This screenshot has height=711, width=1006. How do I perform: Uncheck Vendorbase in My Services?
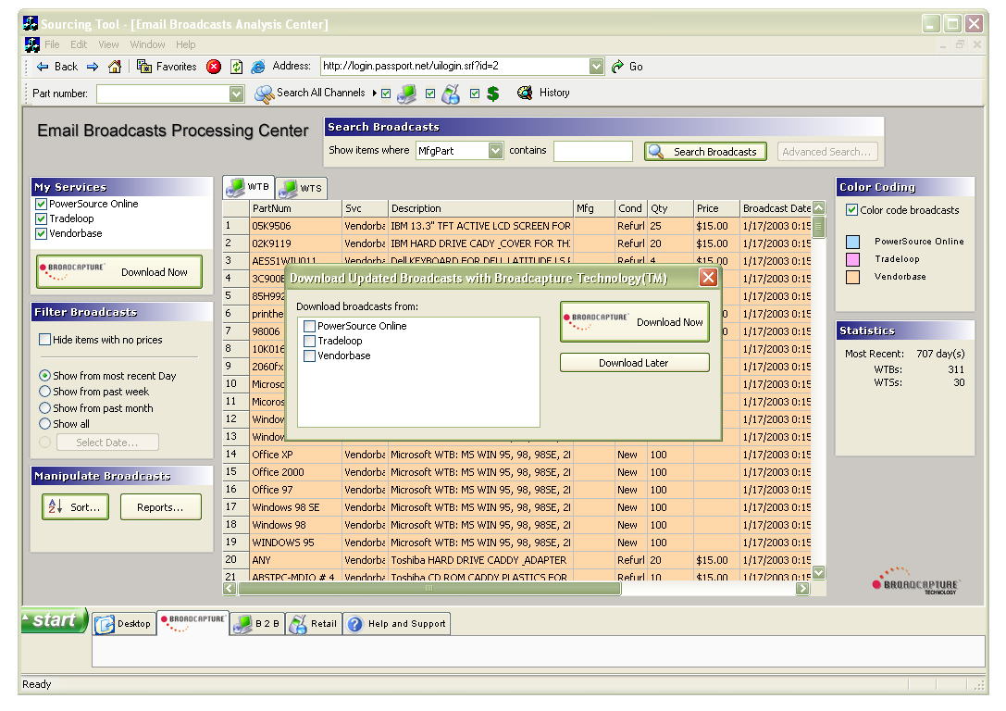[x=41, y=233]
